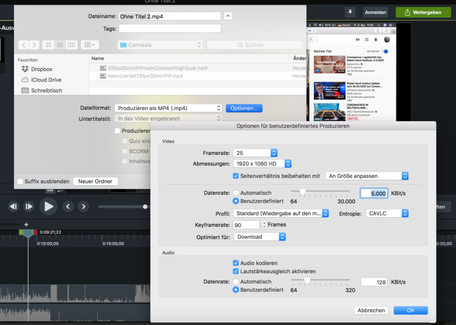This screenshot has height=325, width=456.
Task: Click the Tags input field
Action: point(170,28)
